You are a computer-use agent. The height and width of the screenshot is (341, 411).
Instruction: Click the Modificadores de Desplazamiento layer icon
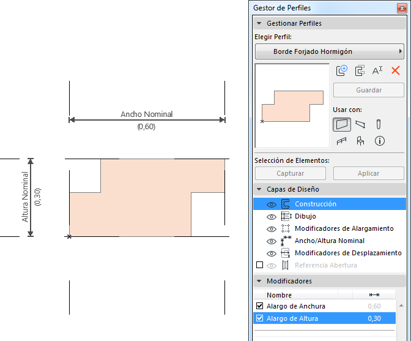click(x=286, y=253)
